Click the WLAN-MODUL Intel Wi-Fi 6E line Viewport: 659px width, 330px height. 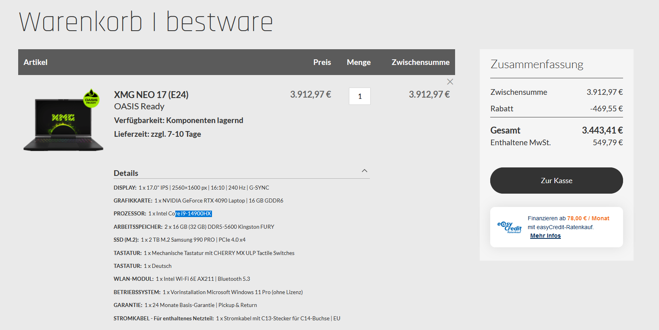click(182, 279)
